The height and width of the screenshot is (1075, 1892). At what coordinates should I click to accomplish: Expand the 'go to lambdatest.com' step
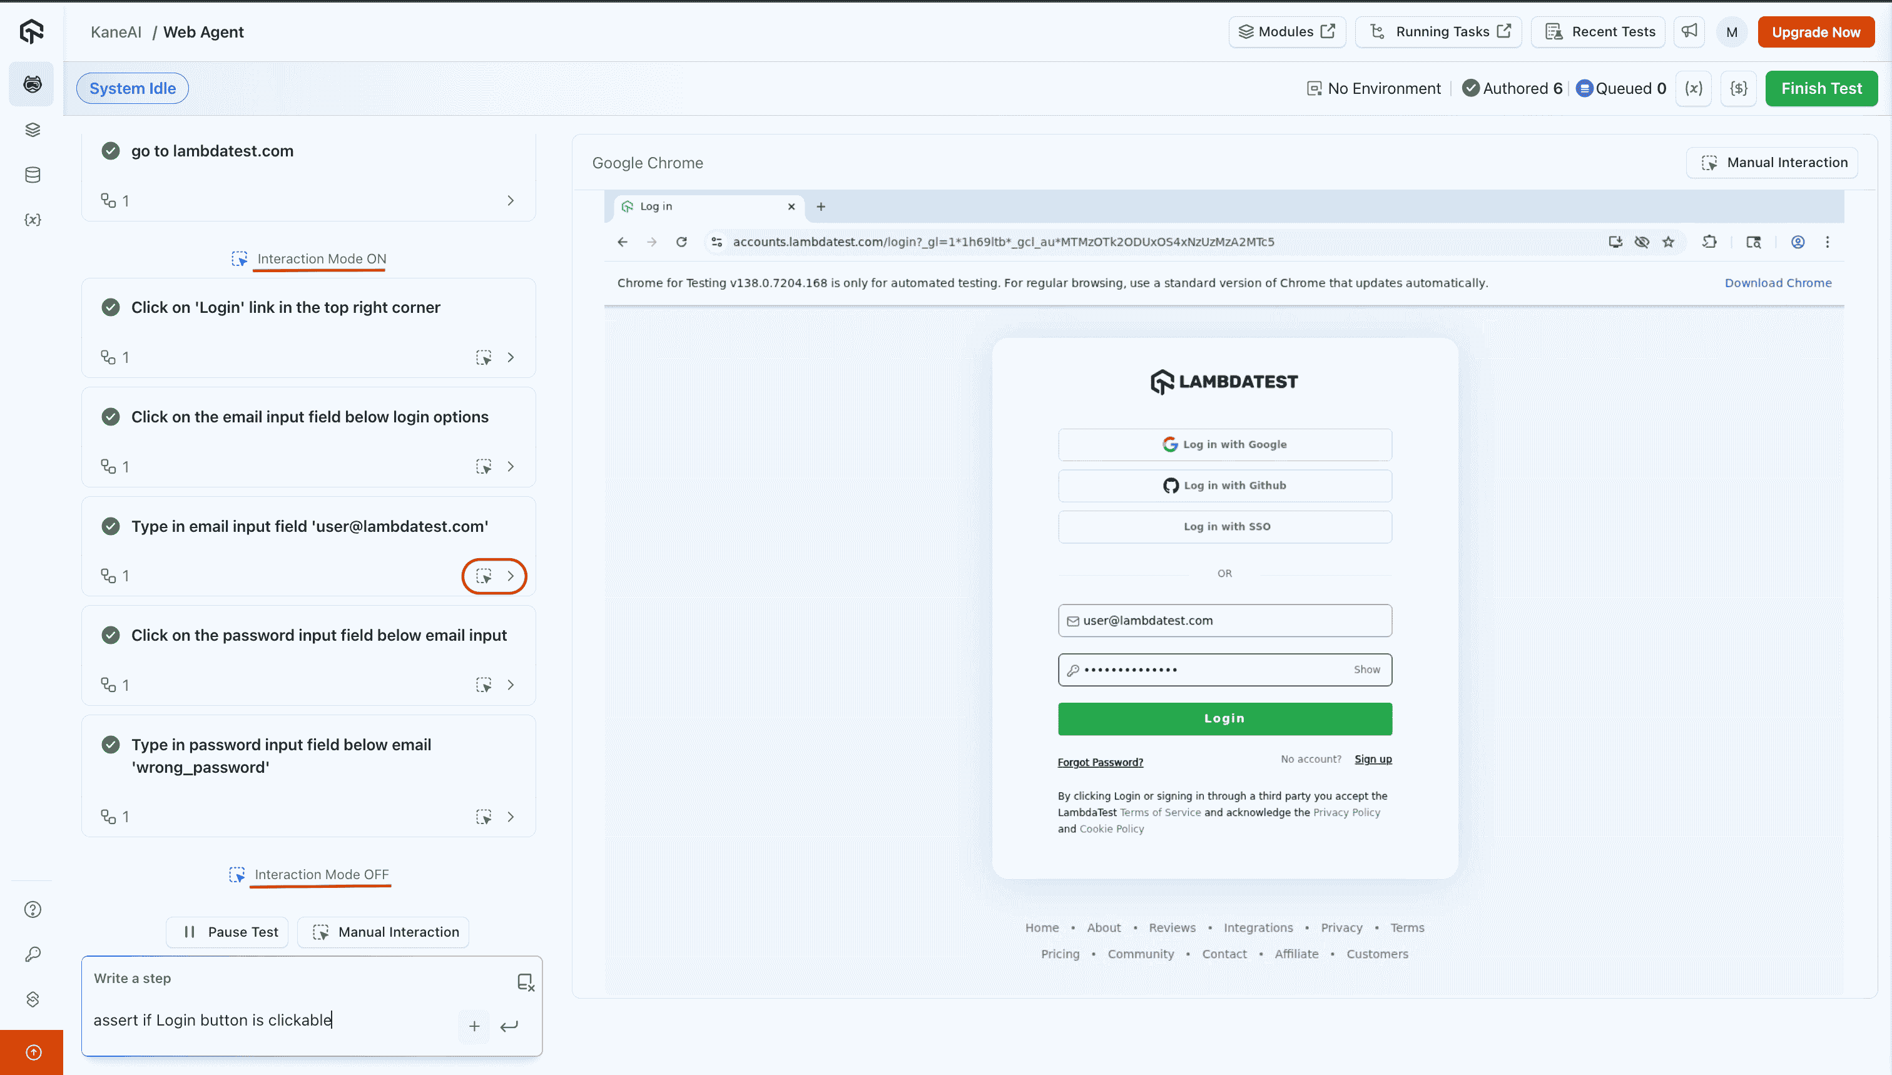(x=510, y=201)
